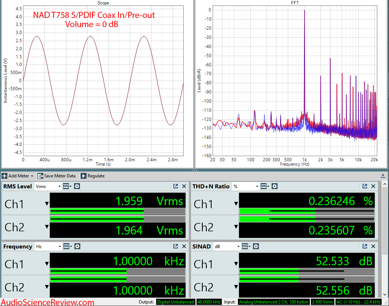The height and width of the screenshot is (306, 389).
Task: Close the Frequency meter panel
Action: pos(184,247)
